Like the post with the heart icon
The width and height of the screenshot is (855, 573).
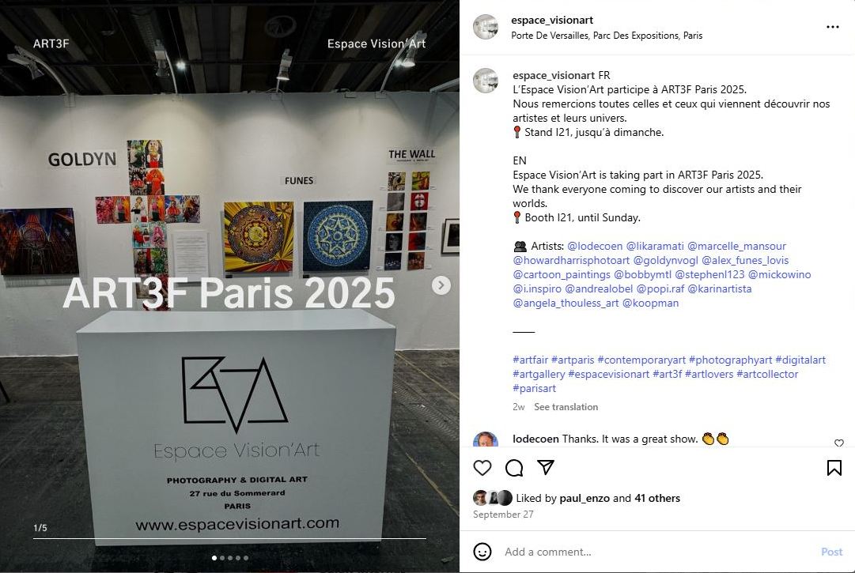tap(482, 468)
